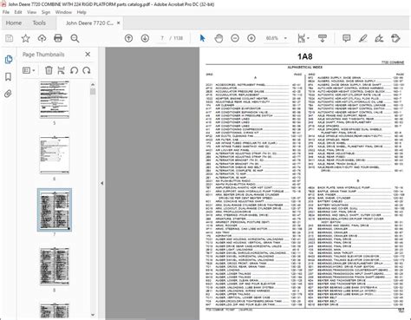Open the Attachments paperclip panel

tap(8, 94)
